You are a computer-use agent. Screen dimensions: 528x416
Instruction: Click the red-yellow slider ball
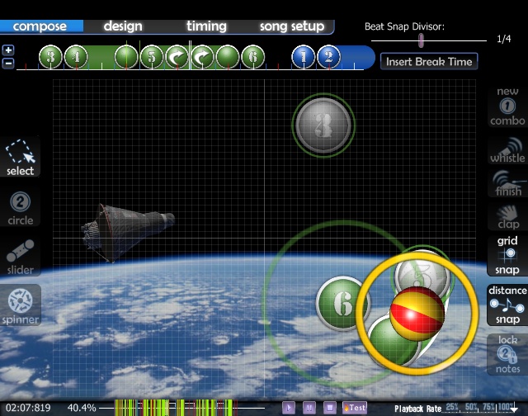coord(417,314)
